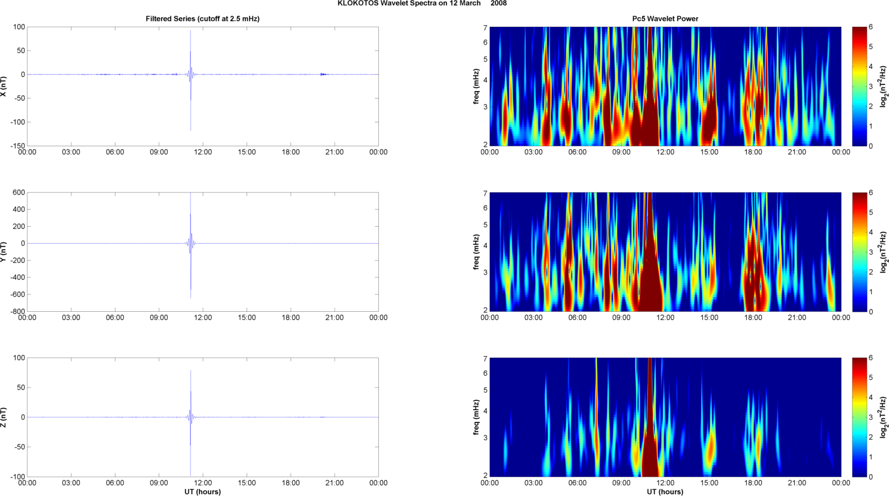This screenshot has height=496, width=889.
Task: Click the '12:00' tick under the X series plot
Action: click(203, 152)
